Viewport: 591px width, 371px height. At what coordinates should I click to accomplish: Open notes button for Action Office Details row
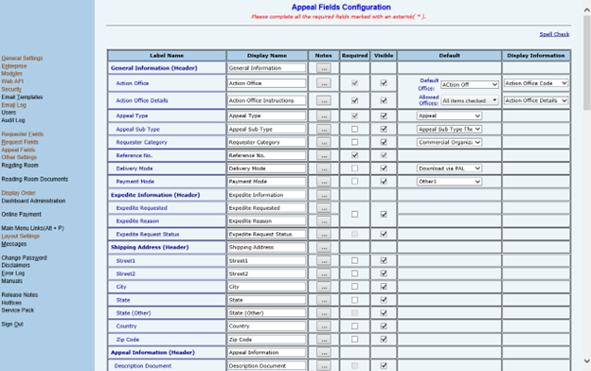tap(324, 100)
